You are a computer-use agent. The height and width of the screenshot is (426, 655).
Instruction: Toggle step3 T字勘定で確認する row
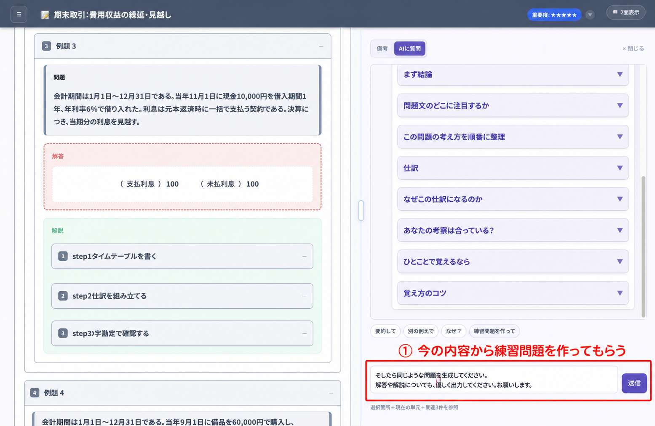tap(182, 333)
